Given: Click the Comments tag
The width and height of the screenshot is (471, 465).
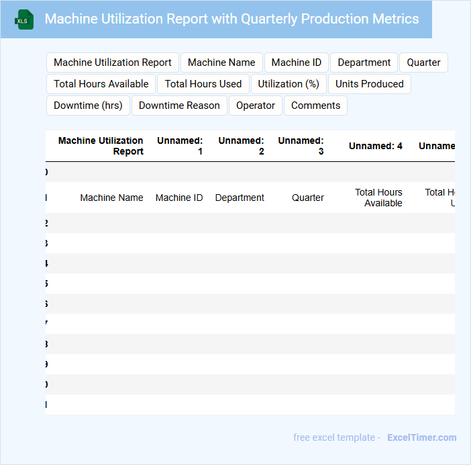Looking at the screenshot, I should (315, 105).
